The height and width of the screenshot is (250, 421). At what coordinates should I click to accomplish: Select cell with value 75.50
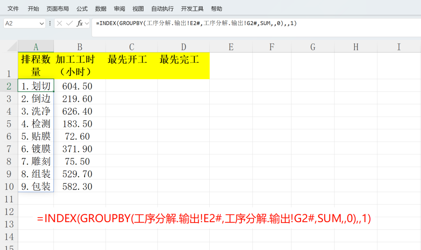[80, 161]
